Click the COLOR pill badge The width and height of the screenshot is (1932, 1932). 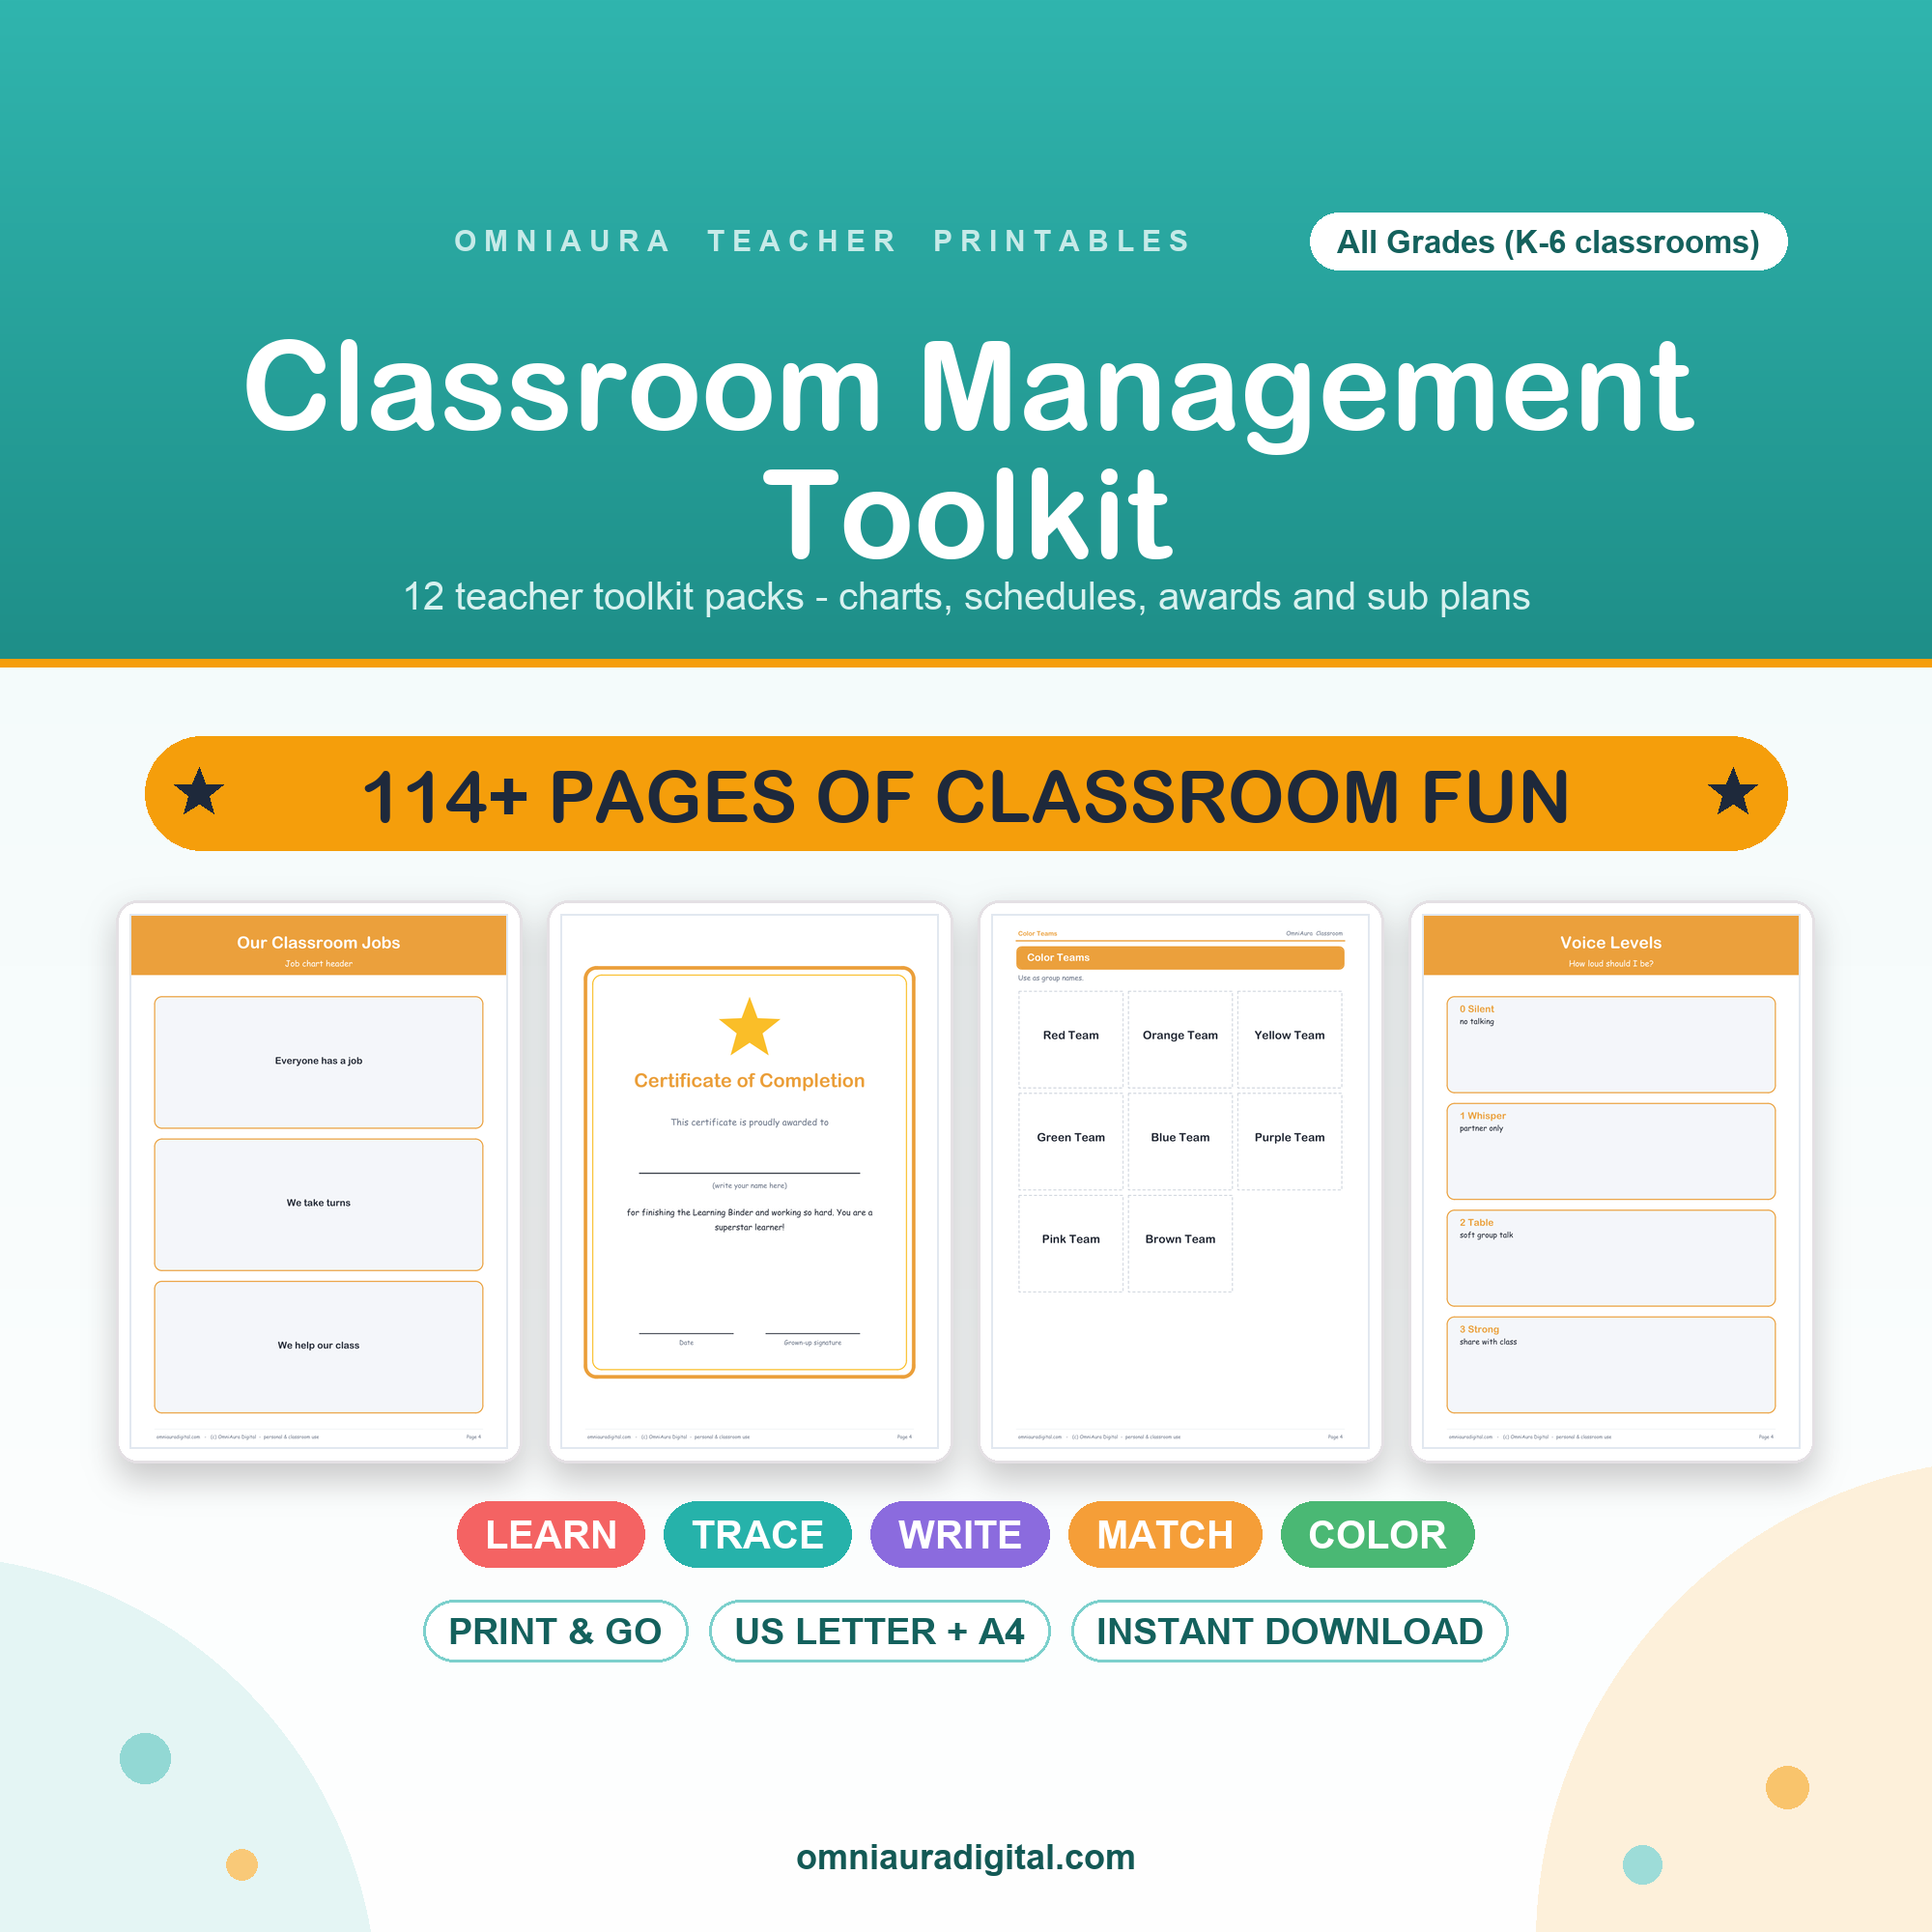point(1377,1534)
